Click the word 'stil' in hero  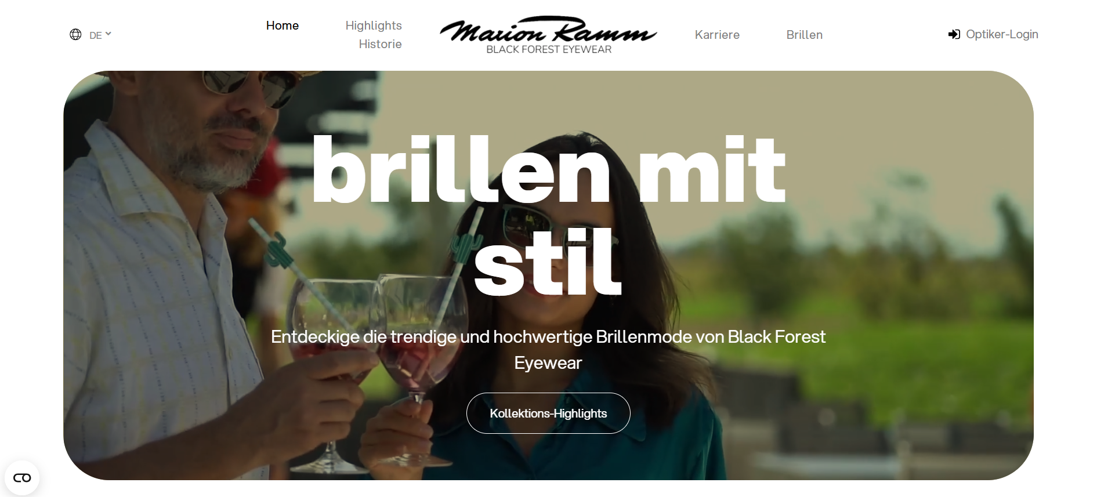(548, 262)
